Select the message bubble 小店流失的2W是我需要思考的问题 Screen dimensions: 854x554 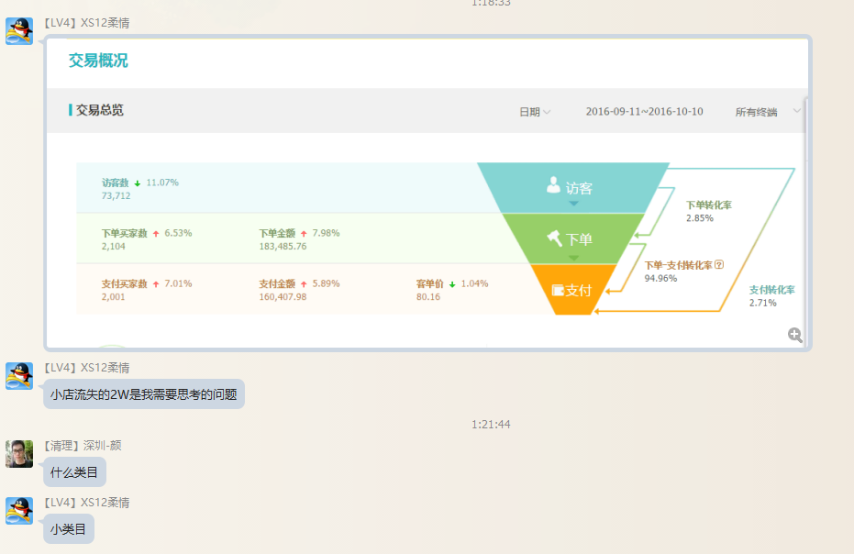click(x=143, y=394)
